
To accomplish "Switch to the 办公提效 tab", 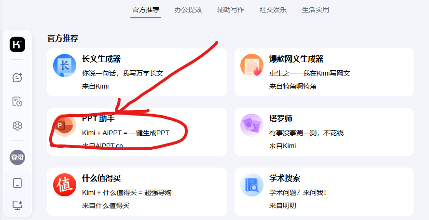I will 188,10.
